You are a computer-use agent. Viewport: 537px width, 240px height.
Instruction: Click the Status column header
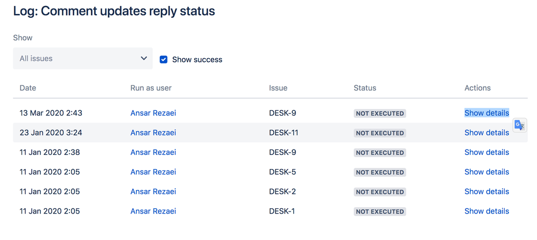365,88
